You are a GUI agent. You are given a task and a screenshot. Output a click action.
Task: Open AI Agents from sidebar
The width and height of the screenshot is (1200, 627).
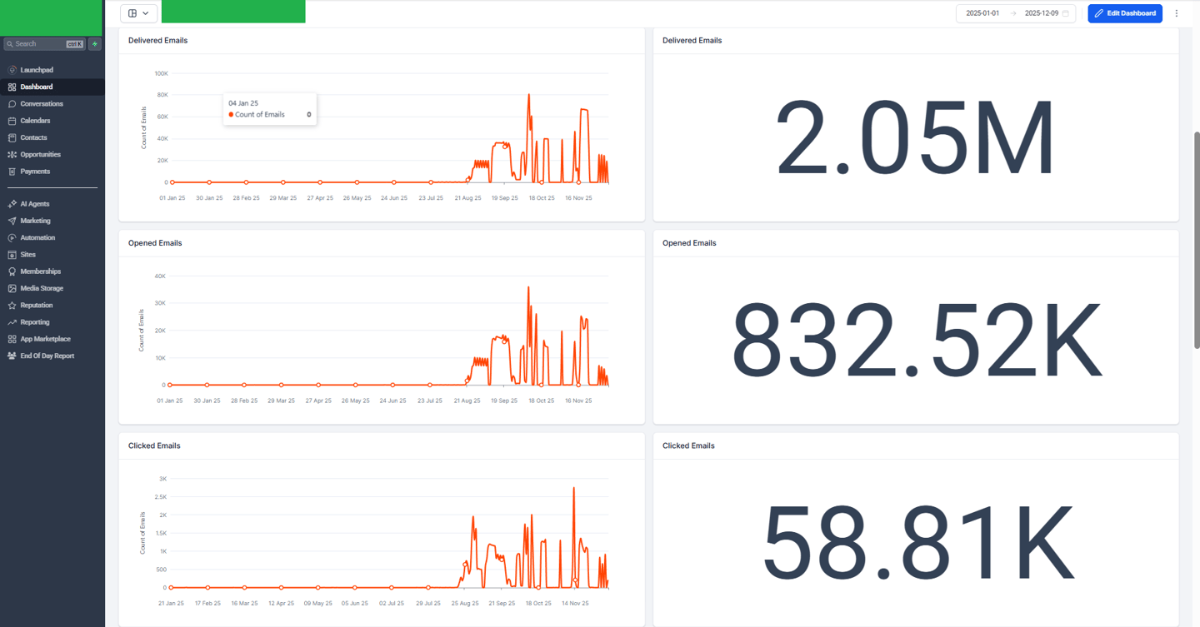(x=34, y=204)
